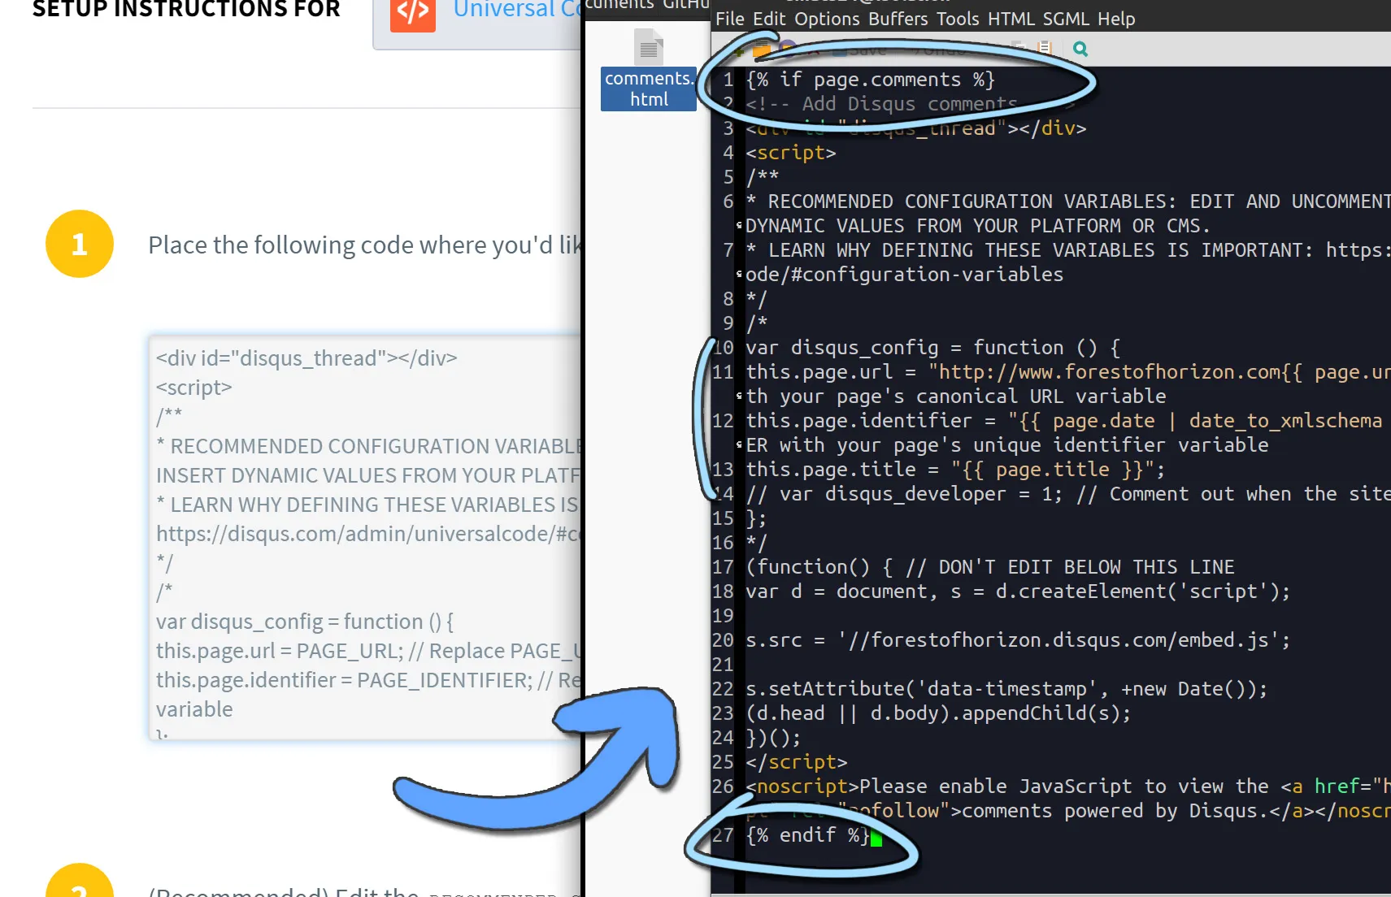Click the '<script>' line 4 in Emacs
Screen dimensions: 1391x897
pos(790,153)
